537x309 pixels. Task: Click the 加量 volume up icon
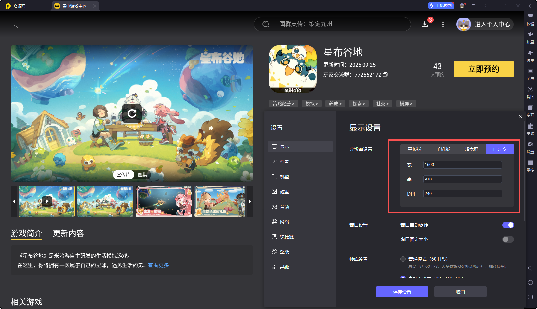[530, 38]
